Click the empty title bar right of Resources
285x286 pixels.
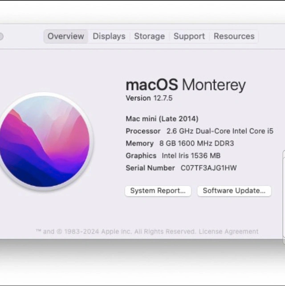click(271, 37)
